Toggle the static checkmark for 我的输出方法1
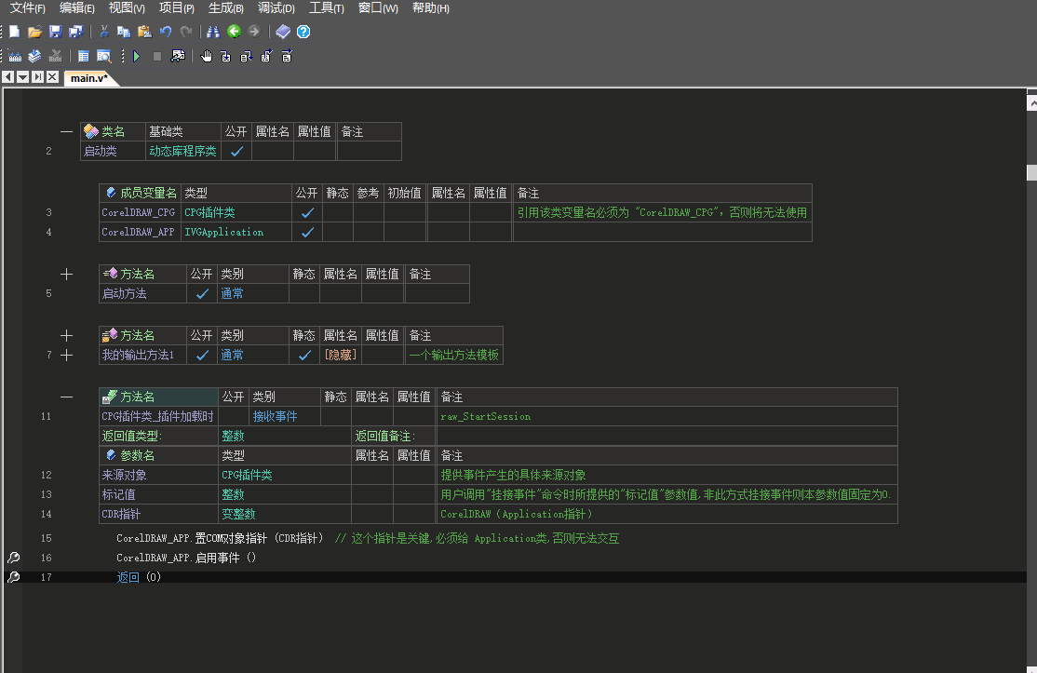 [x=303, y=355]
